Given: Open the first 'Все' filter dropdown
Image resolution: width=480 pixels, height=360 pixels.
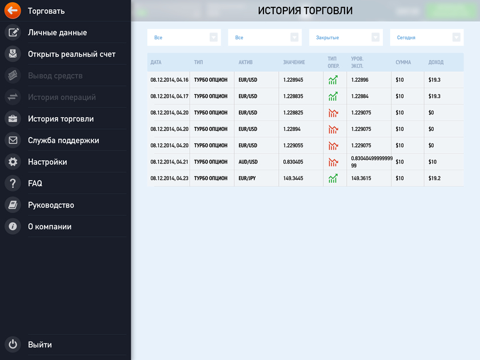Looking at the screenshot, I should 184,37.
